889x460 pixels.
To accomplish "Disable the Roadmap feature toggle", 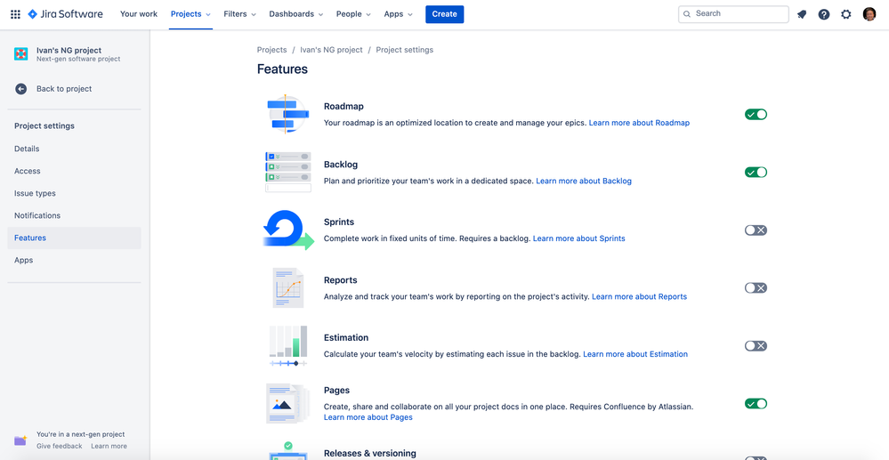I will point(756,115).
